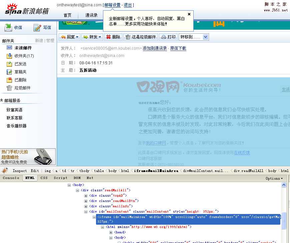Open 联系客服 service
Screen dimensions: 290x243
(14, 118)
